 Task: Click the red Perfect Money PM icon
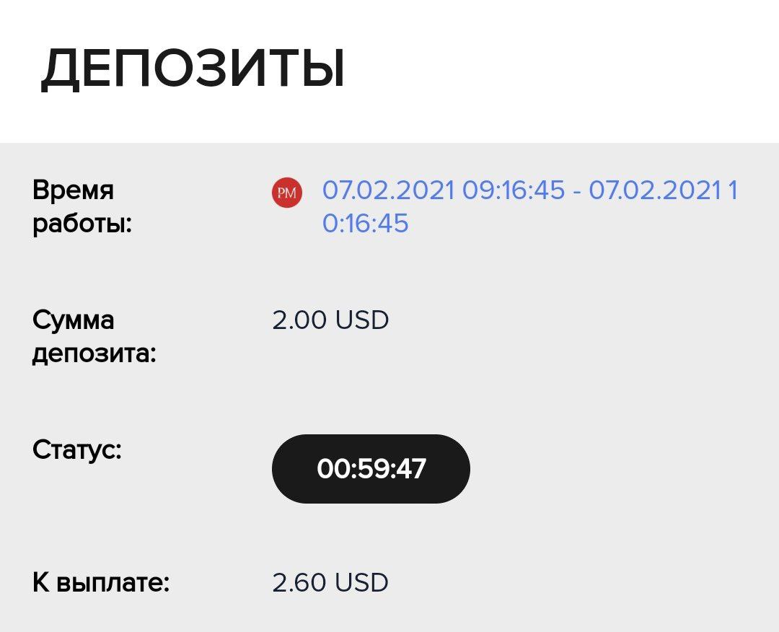[x=286, y=193]
